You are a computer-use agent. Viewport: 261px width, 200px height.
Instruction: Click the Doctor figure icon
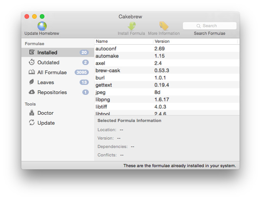click(32, 113)
